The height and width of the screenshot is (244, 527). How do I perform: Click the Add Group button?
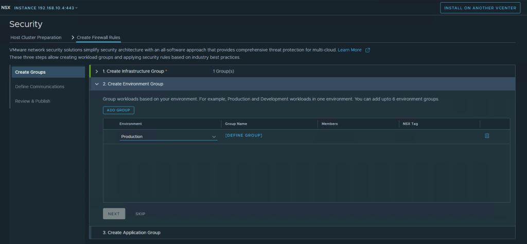(118, 110)
